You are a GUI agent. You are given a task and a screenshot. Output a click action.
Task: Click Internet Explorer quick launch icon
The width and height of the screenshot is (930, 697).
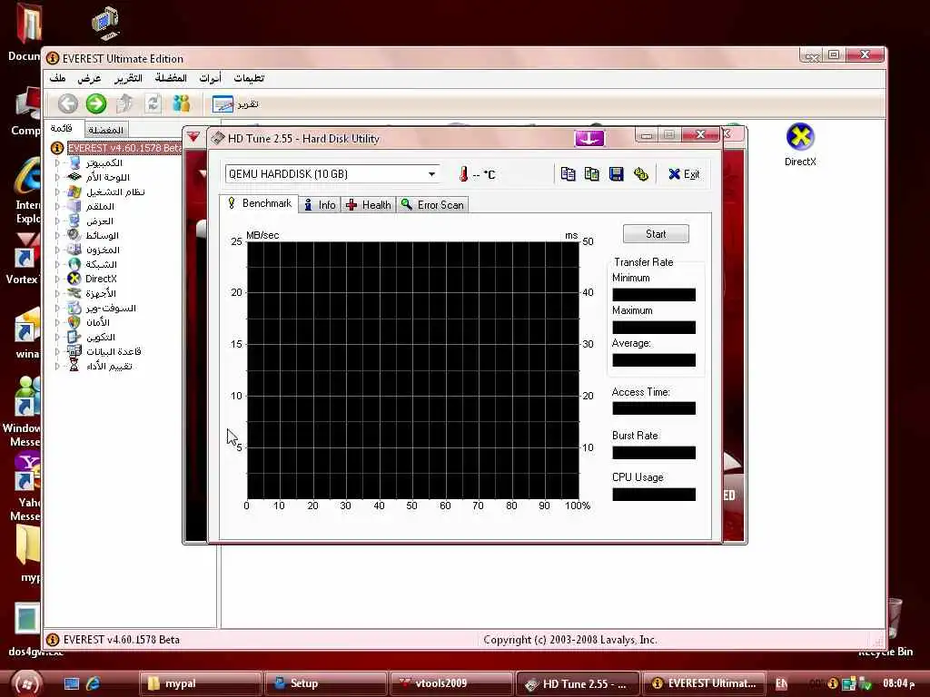point(94,683)
